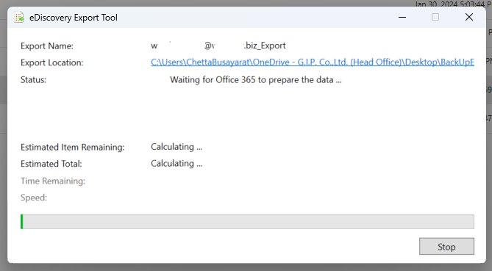Click the 'eDiscovery Export Tool' window title
The height and width of the screenshot is (271, 492).
click(x=74, y=18)
